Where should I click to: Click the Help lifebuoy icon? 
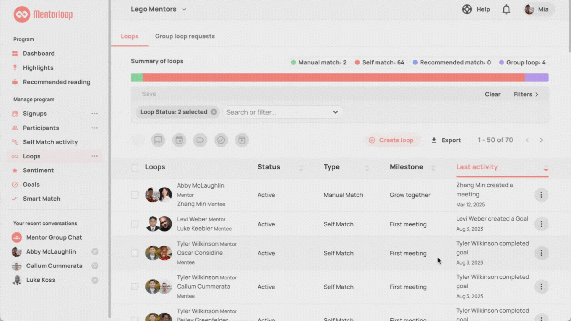click(467, 10)
